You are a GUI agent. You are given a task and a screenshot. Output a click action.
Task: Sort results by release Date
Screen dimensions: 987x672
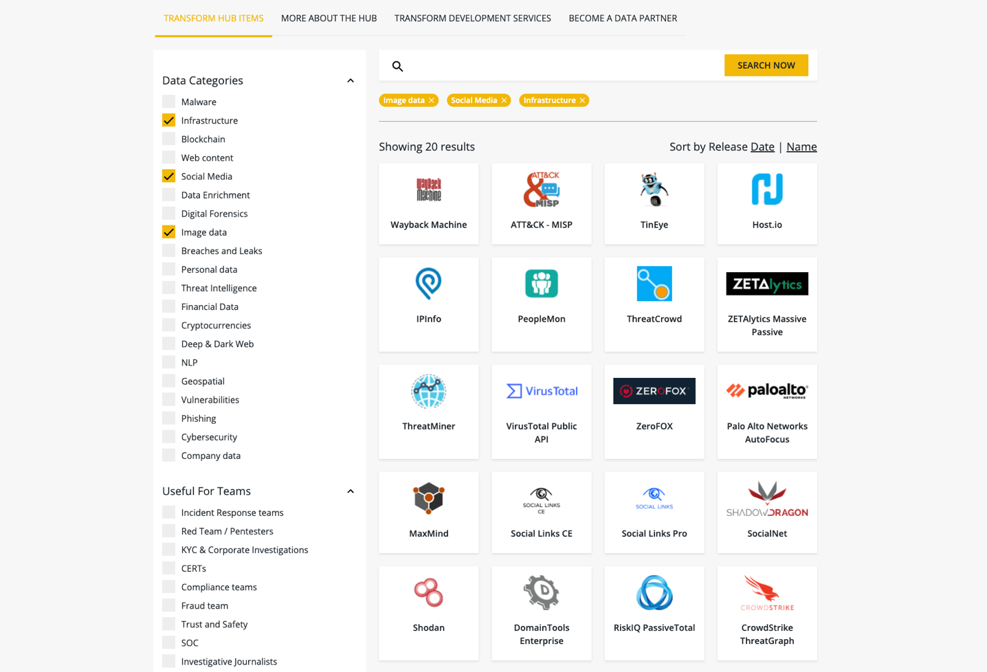tap(762, 146)
